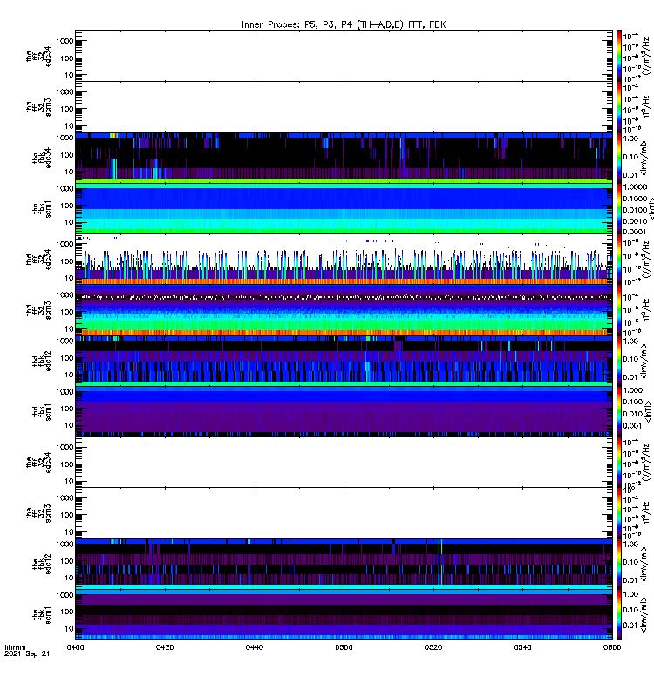Screen dimensions: 654x697
Task: Select the the fff scm3 panel label
Action: tap(38, 513)
